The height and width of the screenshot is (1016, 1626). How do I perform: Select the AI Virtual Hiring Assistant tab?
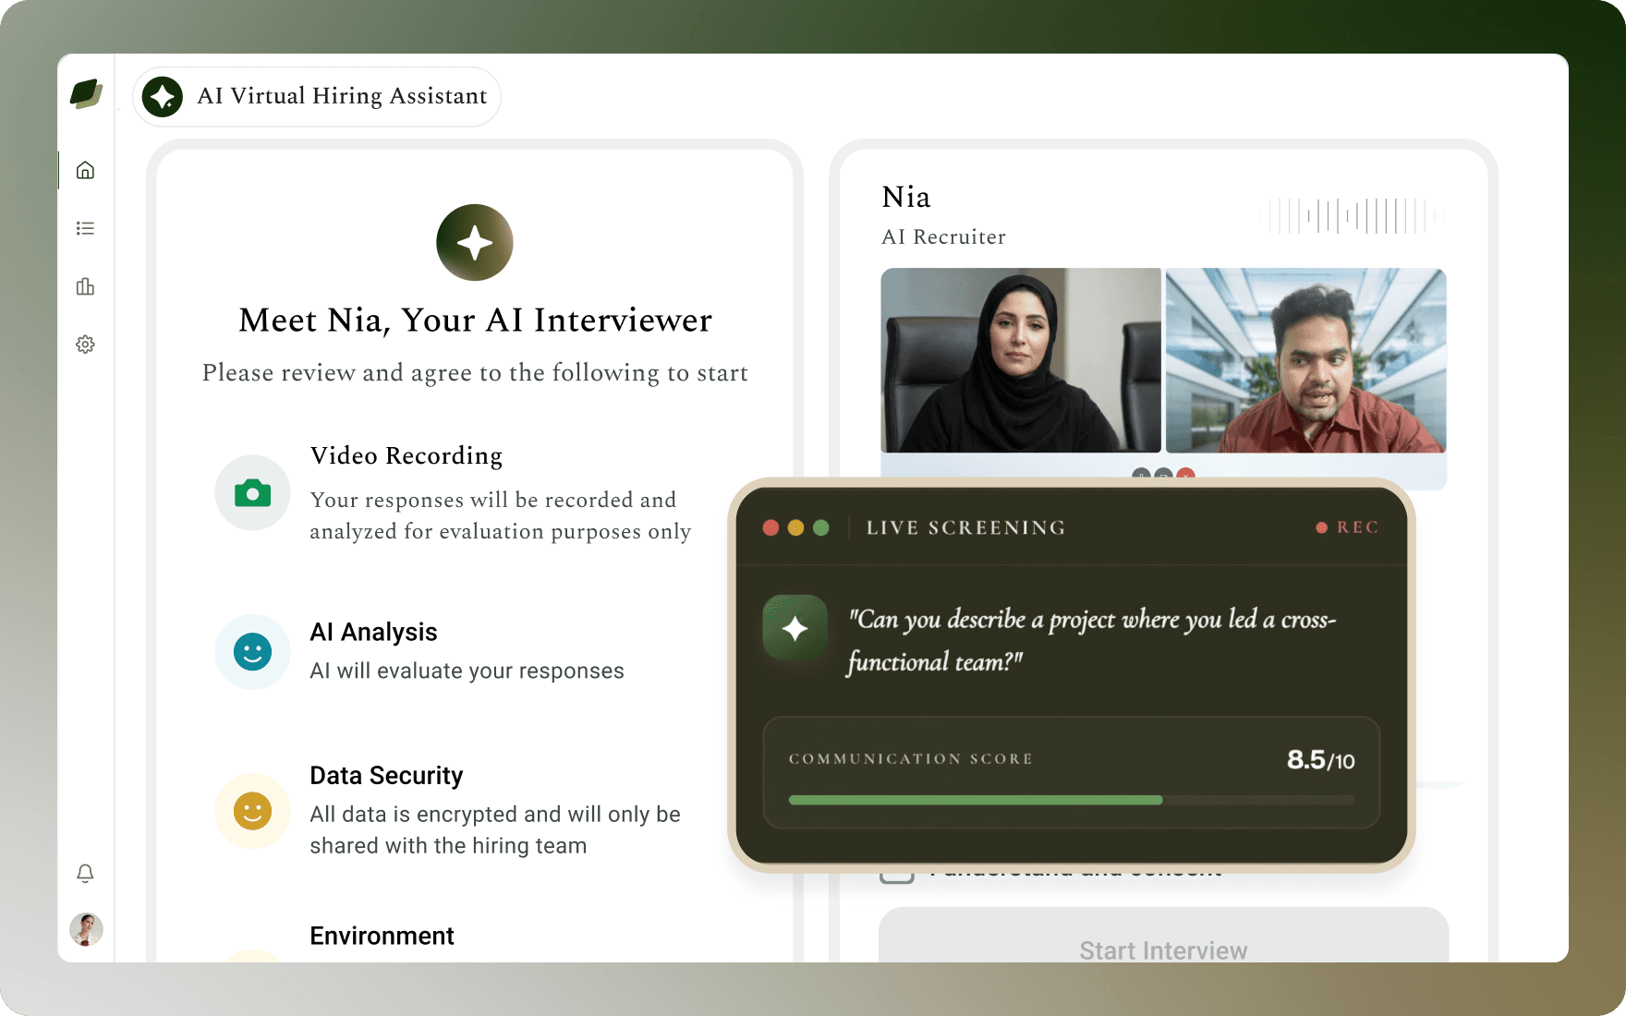(x=317, y=96)
